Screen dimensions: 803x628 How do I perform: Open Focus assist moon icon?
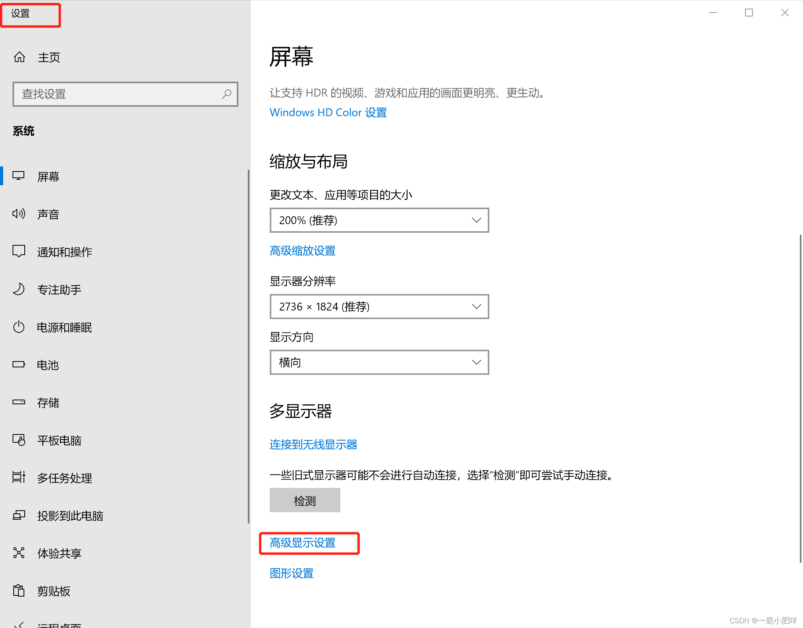pyautogui.click(x=19, y=289)
